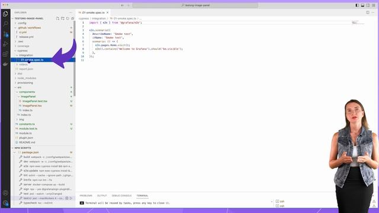379x213 pixels.
Task: Collapse the components folder
Action: pyautogui.click(x=17, y=92)
